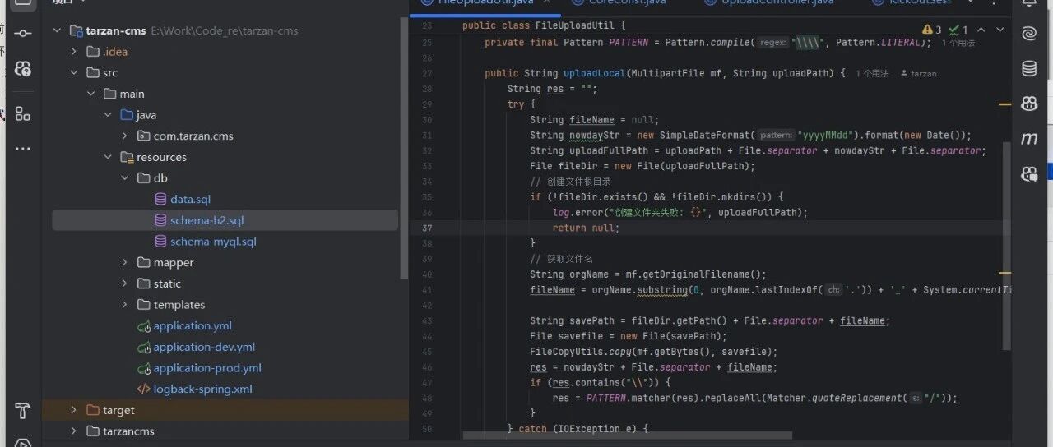Click uploadLocal method name in code
Viewport: 1053px width, 447px height.
point(593,74)
